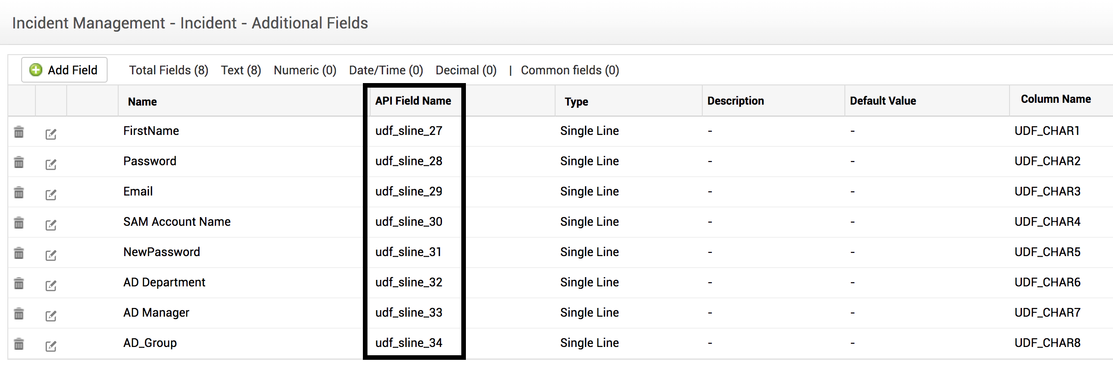
Task: Switch to Date/Time (0) filter
Action: [x=386, y=70]
